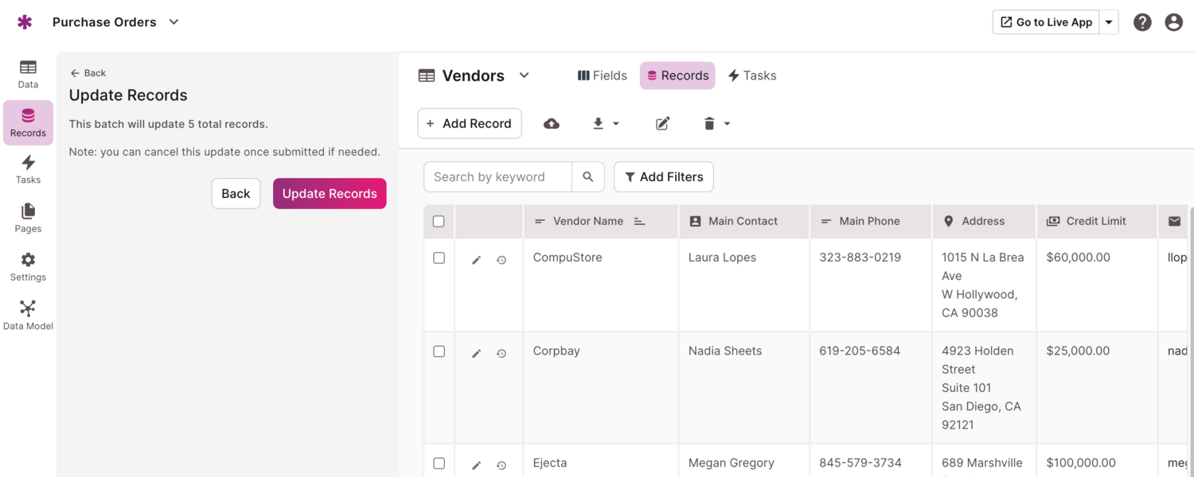
Task: Click the search magnifier icon
Action: coord(588,177)
